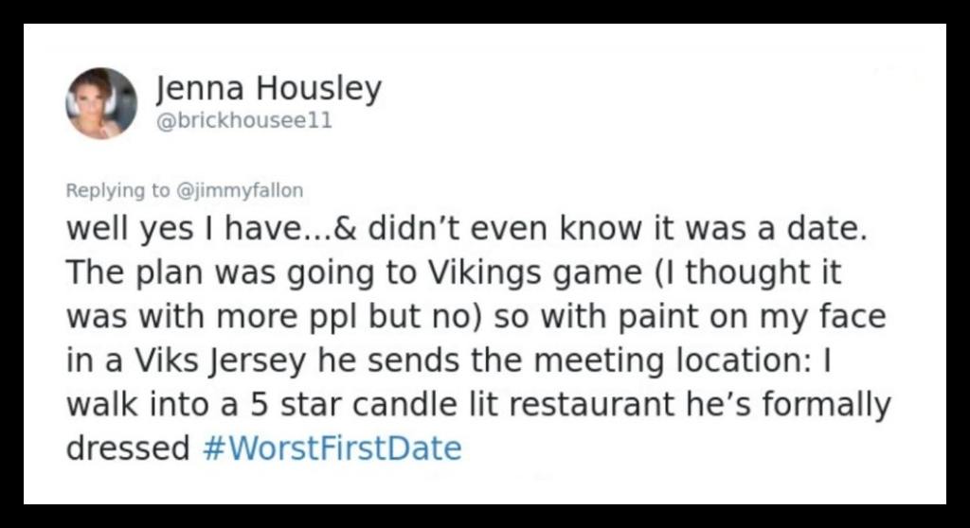Image resolution: width=970 pixels, height=528 pixels.
Task: Select the word 'restaurant' in the tweet
Action: coord(593,404)
